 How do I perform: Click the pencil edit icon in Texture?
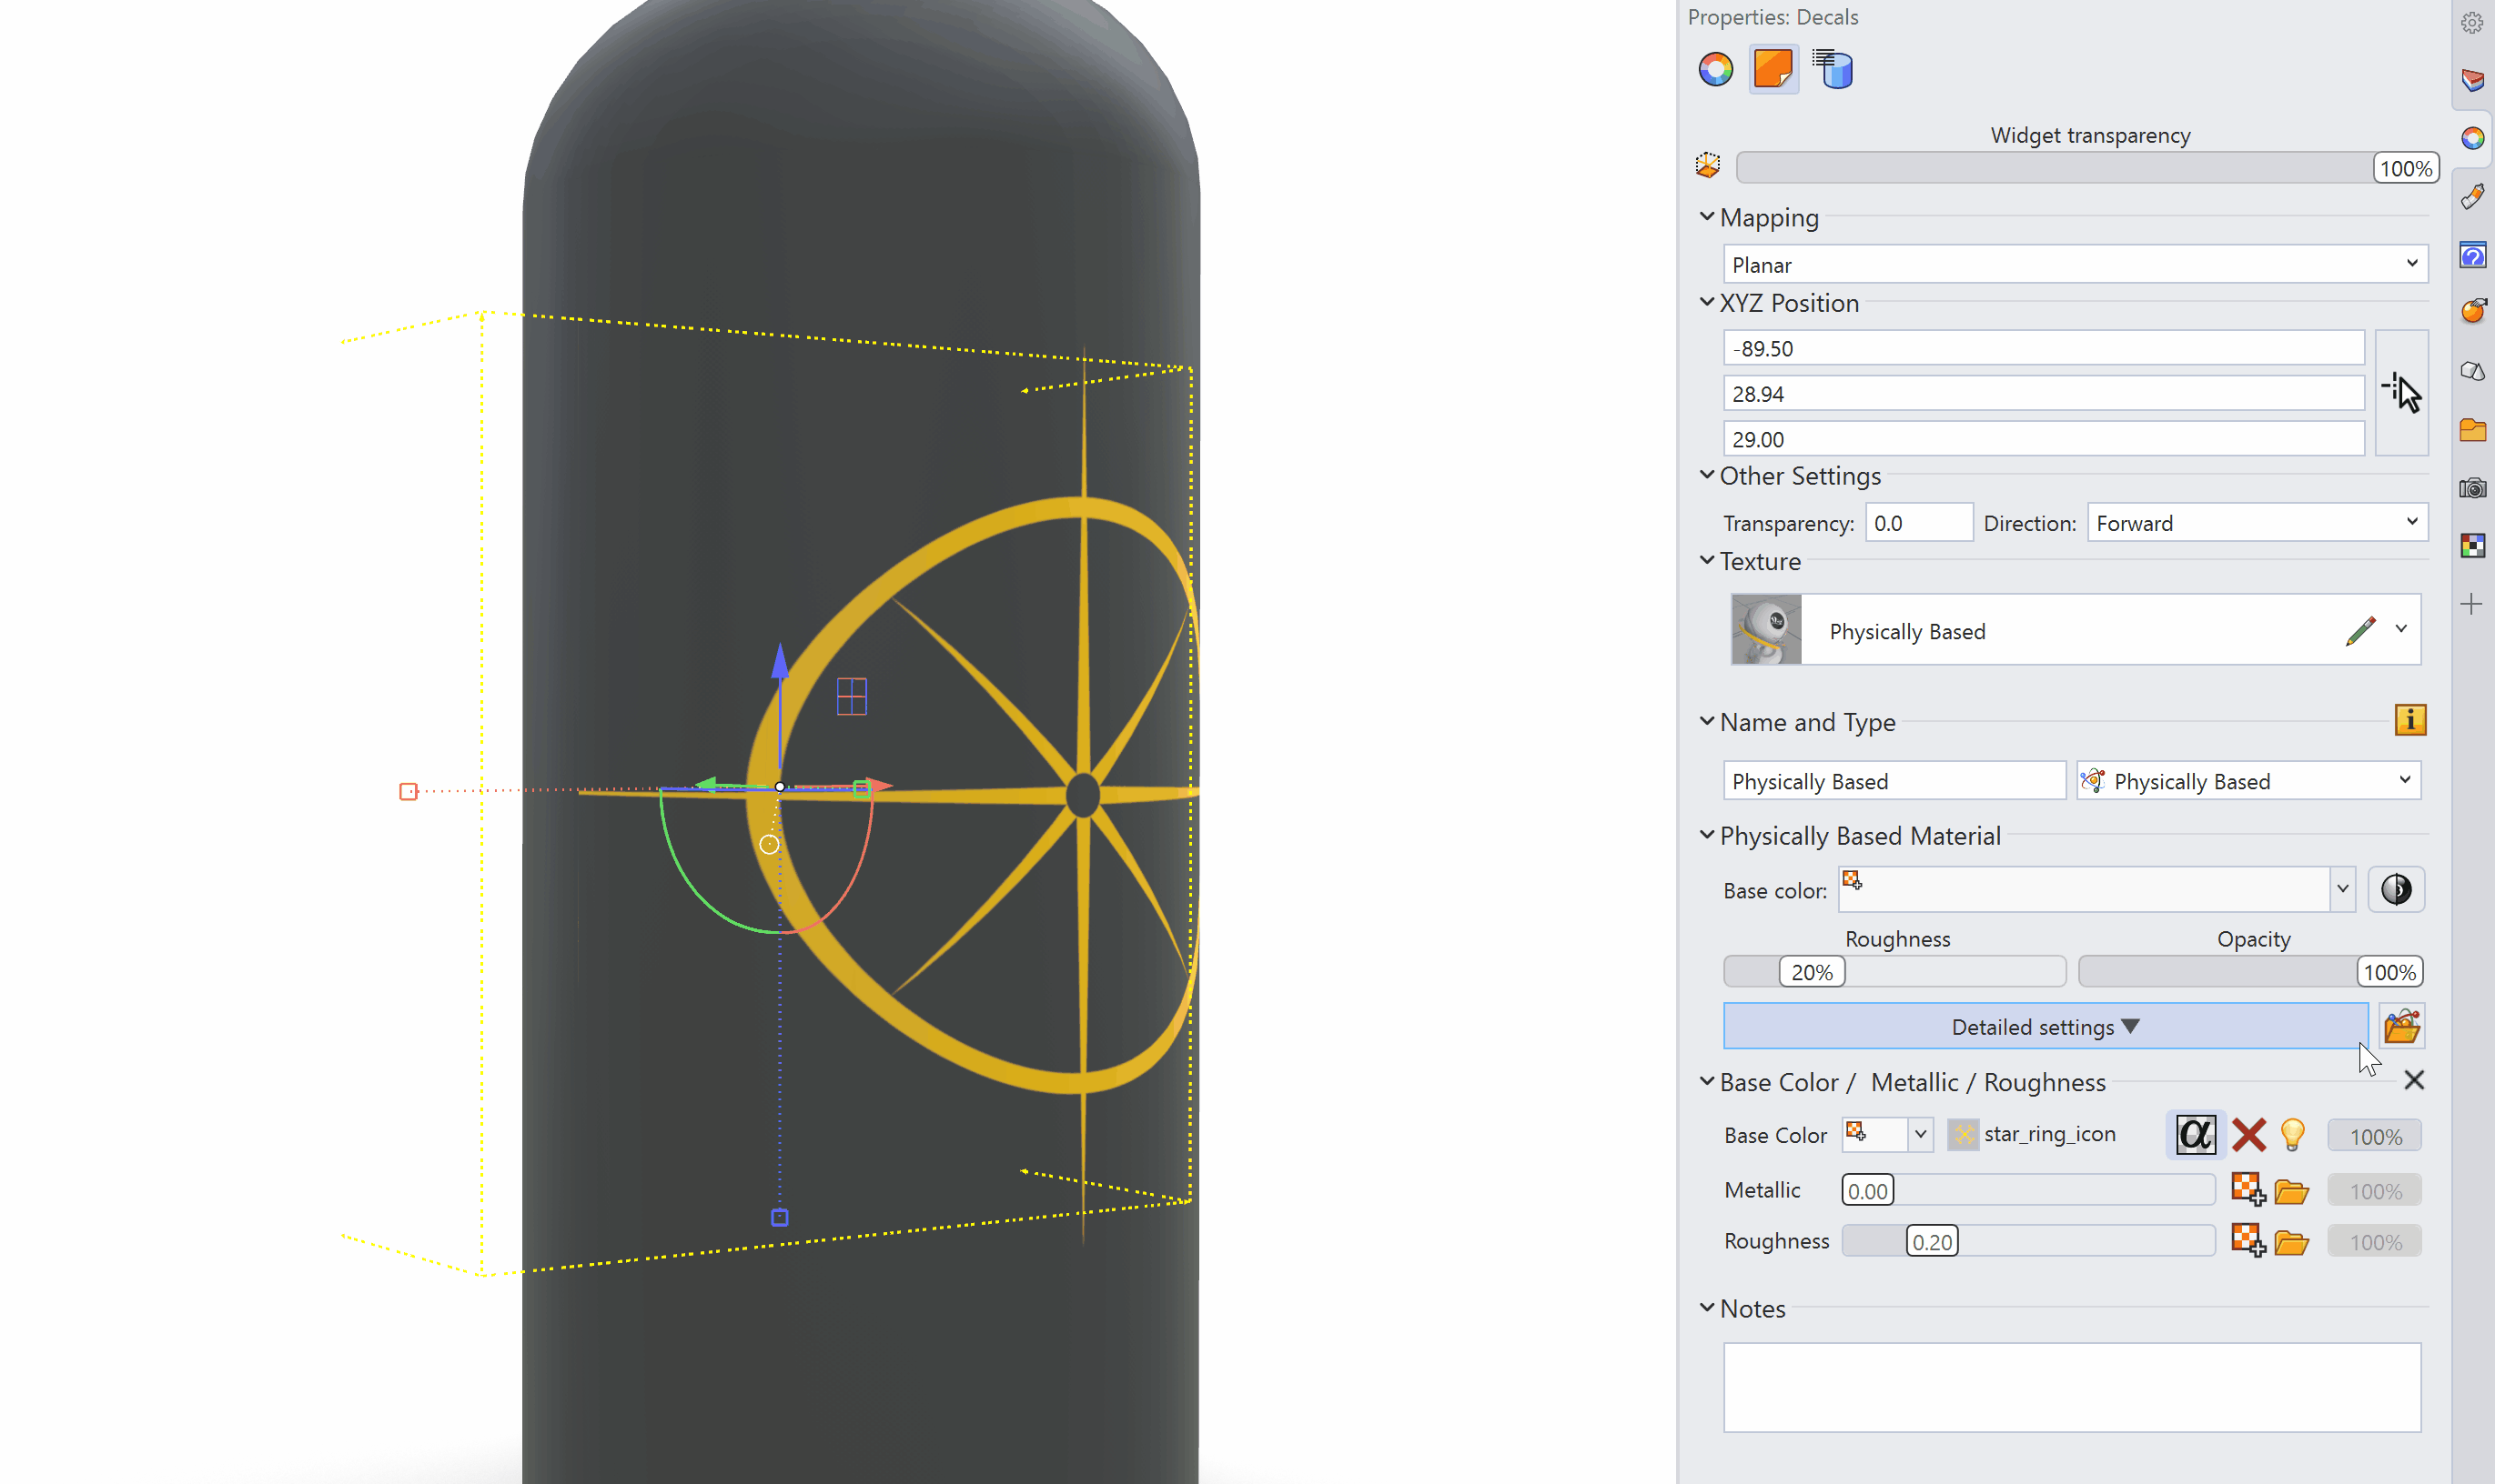tap(2361, 631)
